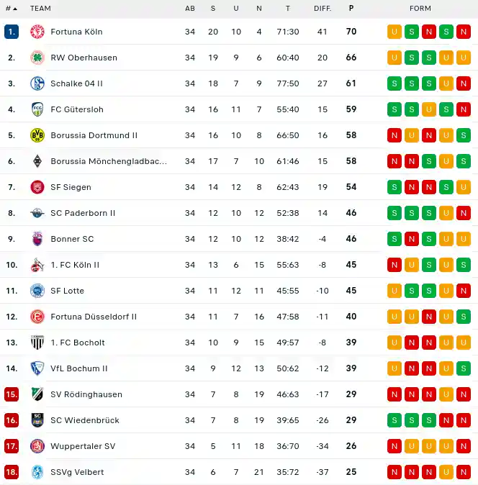Click the Fortuna Köln club crest
Screen dimensions: 478x485
coord(37,32)
